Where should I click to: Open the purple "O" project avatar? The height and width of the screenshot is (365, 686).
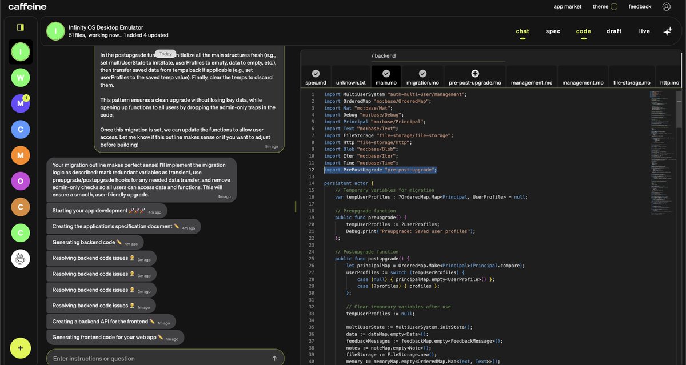(x=21, y=181)
